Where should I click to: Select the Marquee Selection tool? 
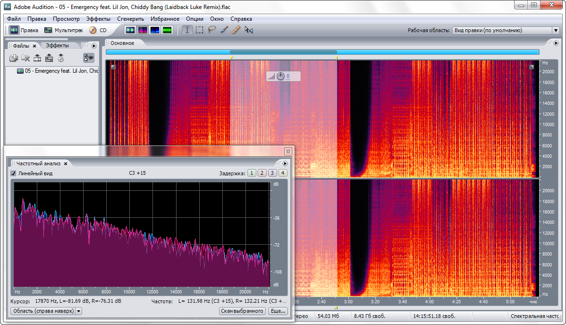click(x=199, y=30)
